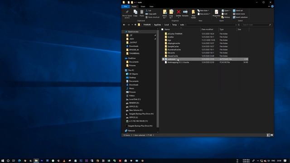The width and height of the screenshot is (290, 163).
Task: Switch to the View ribbon tab
Action: 151,6
